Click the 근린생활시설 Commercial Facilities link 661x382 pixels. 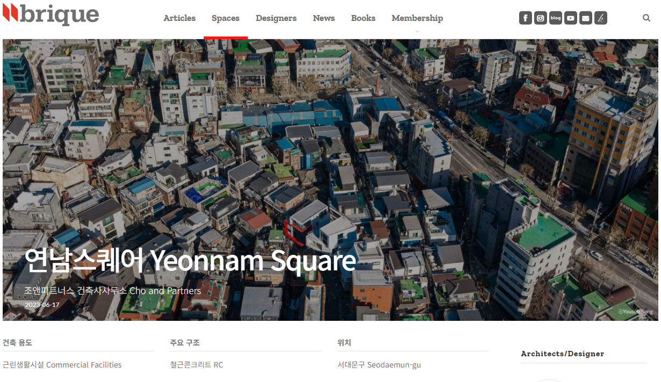pos(62,365)
